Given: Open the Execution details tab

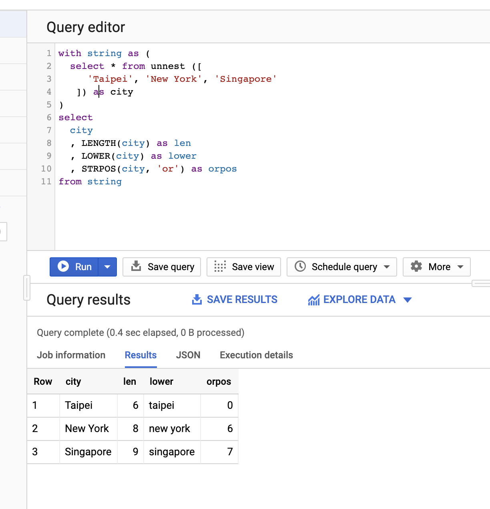Looking at the screenshot, I should (x=256, y=355).
